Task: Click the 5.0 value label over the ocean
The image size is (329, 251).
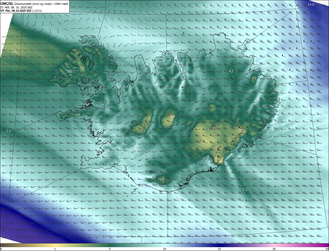Action: [8, 131]
